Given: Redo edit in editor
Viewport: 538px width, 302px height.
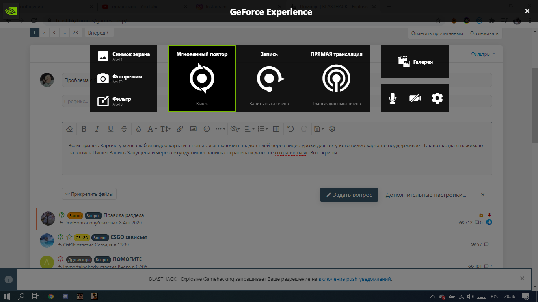Looking at the screenshot, I should point(304,129).
